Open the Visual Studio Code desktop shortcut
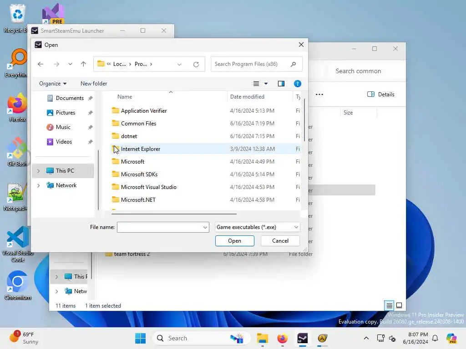Viewport: 466px width, 349px height. tap(17, 244)
